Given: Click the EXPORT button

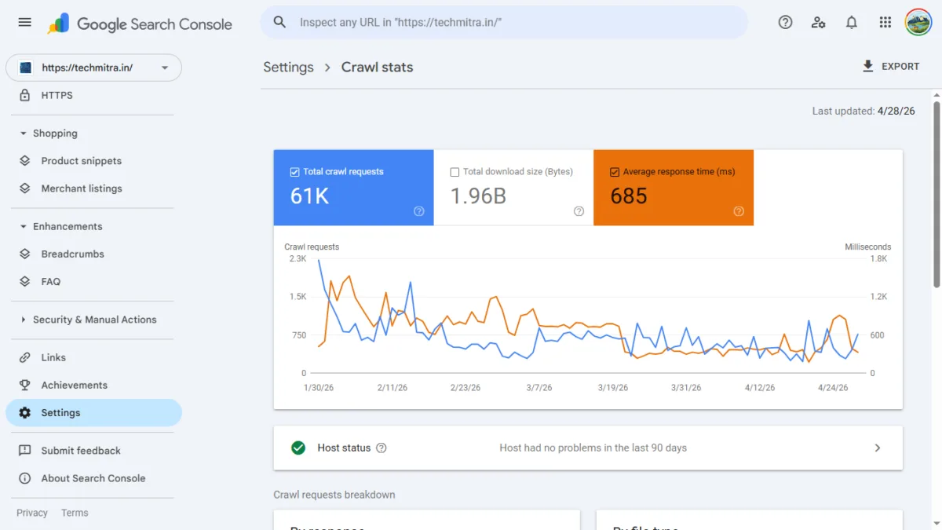Looking at the screenshot, I should click(891, 67).
